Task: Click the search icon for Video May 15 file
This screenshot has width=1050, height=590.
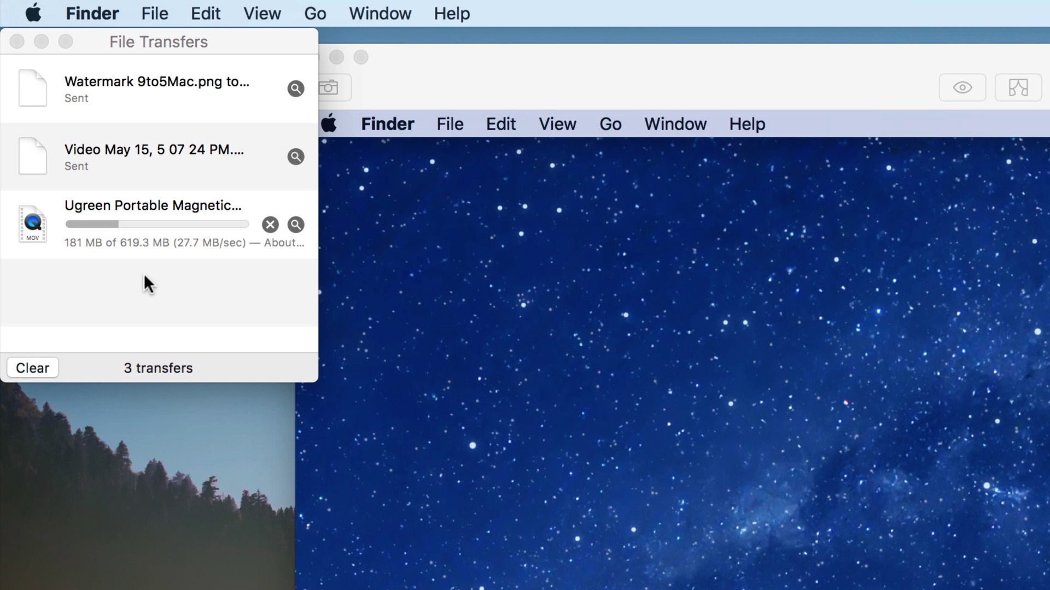Action: click(x=296, y=156)
